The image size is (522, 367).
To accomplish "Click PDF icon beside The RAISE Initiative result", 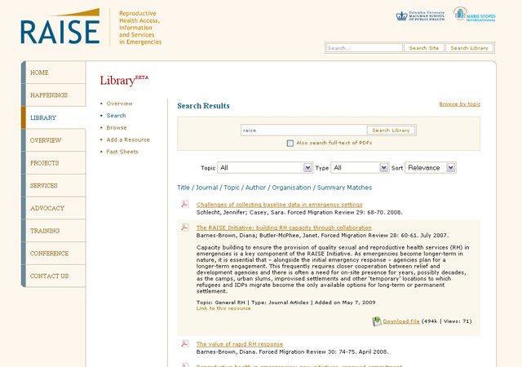I will click(185, 227).
